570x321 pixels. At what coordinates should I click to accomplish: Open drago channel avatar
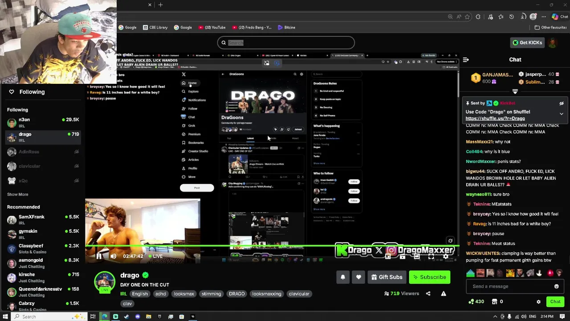click(x=105, y=282)
